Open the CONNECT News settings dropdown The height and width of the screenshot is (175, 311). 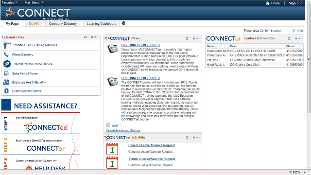point(195,38)
